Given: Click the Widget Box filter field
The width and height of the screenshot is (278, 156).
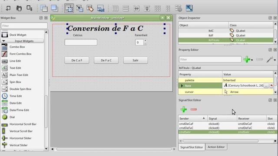Looking at the screenshot, I should pos(24,26).
